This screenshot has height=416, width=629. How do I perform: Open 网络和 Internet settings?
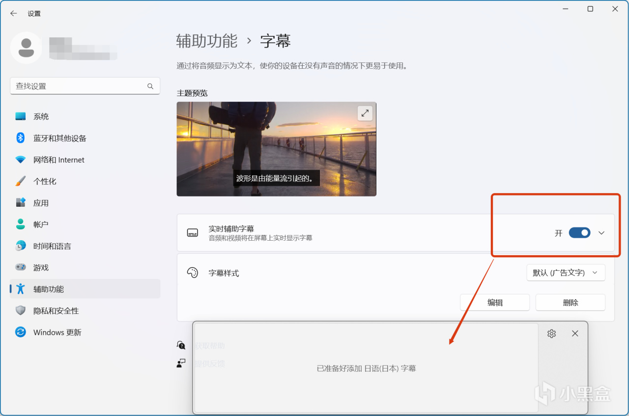(x=85, y=160)
